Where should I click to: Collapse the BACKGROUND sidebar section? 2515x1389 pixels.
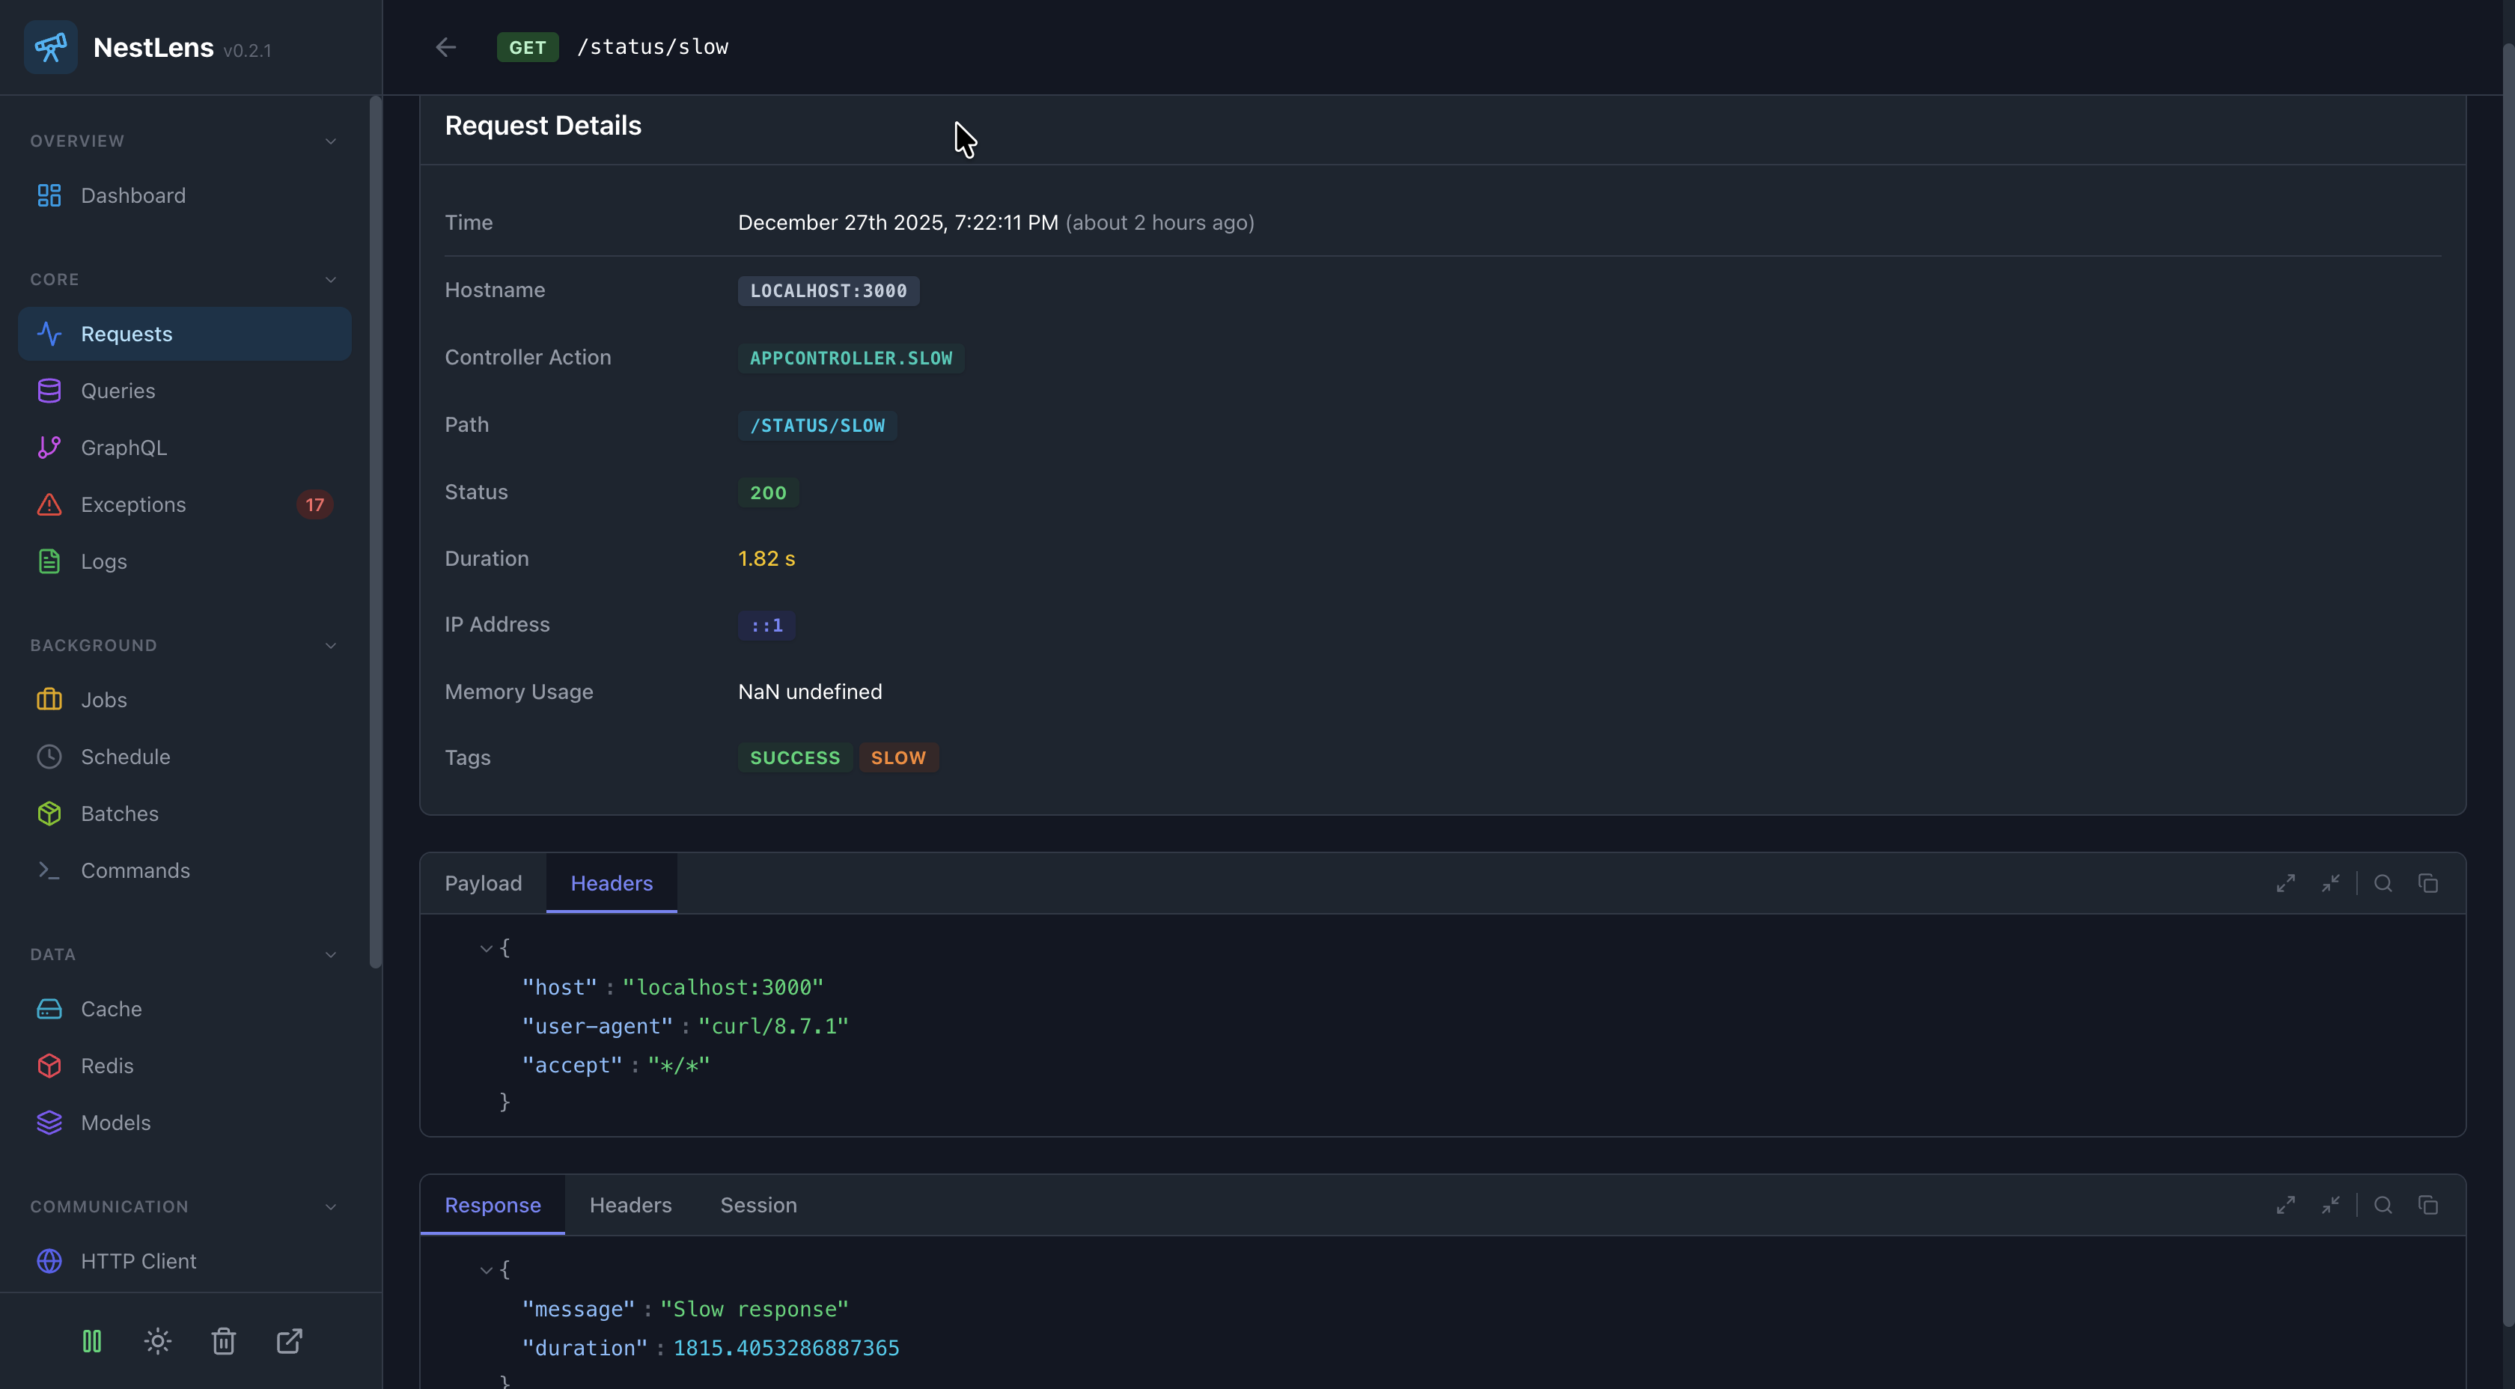(330, 646)
